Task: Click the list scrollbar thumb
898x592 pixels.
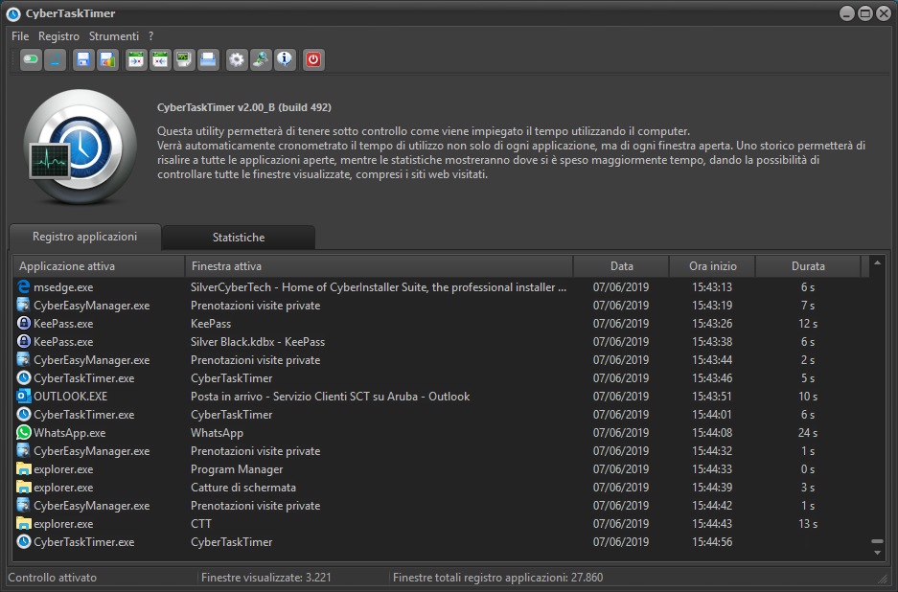Action: 877,541
